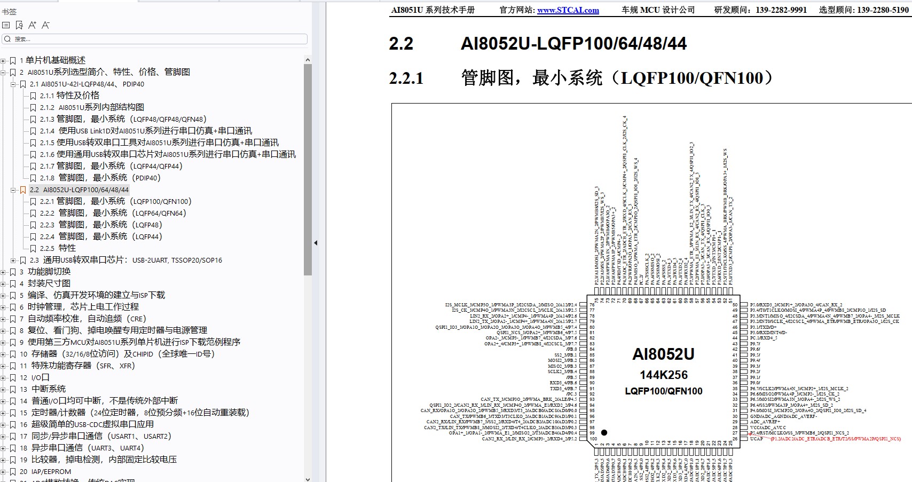Click header text 研发顾问: 139-2282-9991
Image resolution: width=912 pixels, height=482 pixels.
click(x=760, y=10)
